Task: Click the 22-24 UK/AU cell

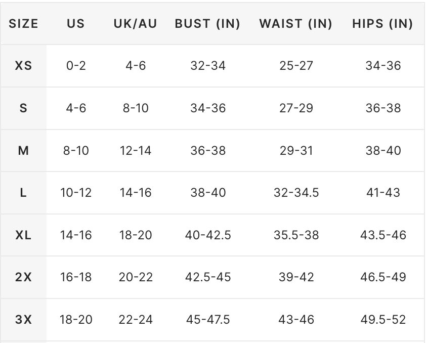Action: pyautogui.click(x=136, y=319)
